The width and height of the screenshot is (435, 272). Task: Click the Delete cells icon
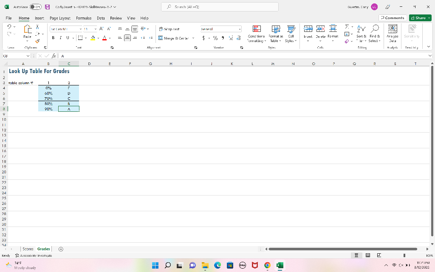coord(320,29)
